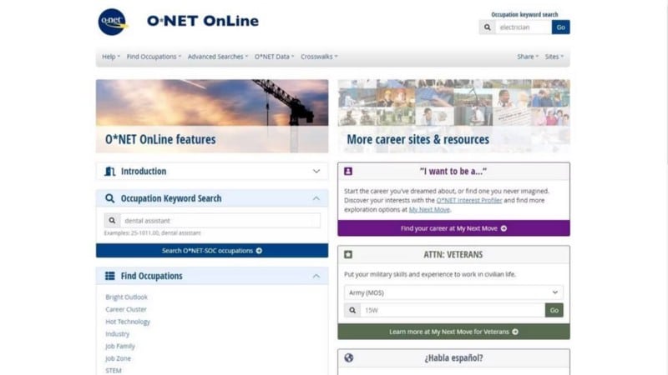Click the ¿Habla español? heading
This screenshot has height=375, width=668.
(x=453, y=358)
